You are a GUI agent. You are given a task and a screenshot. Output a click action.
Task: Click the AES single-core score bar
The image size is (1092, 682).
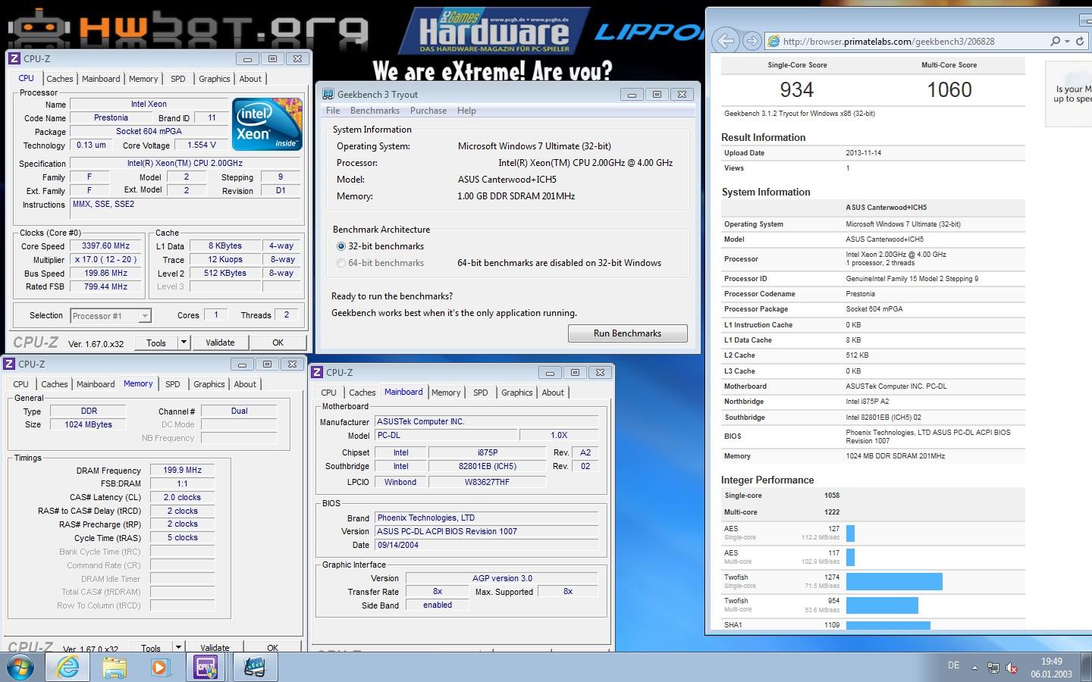(x=850, y=533)
